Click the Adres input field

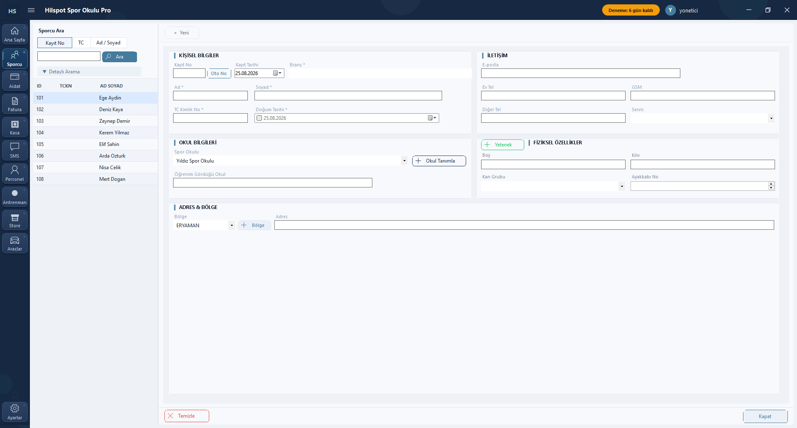(x=524, y=225)
